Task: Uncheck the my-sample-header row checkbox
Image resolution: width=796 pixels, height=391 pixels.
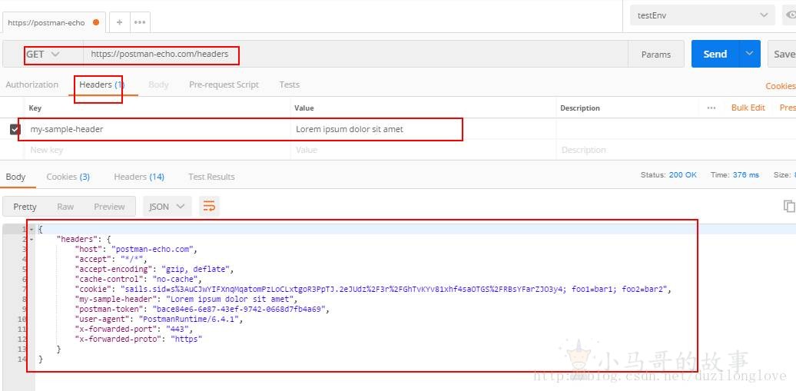Action: pyautogui.click(x=15, y=130)
